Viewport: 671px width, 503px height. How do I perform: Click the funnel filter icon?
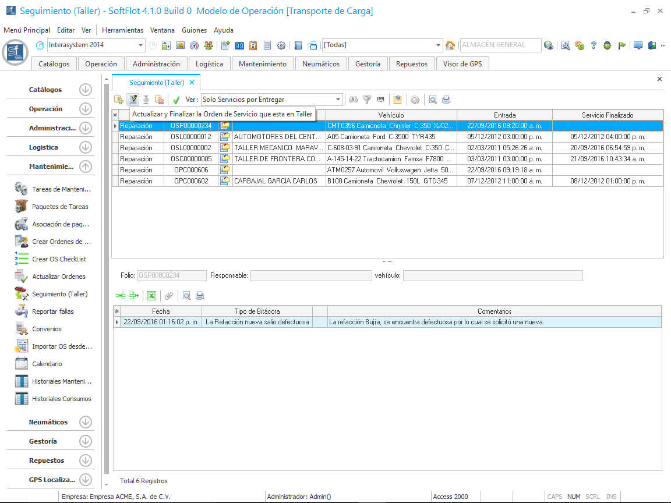367,100
